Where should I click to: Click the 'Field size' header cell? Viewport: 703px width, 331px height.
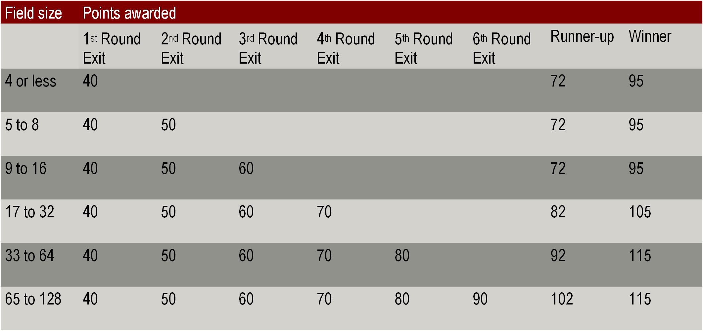[x=33, y=13]
